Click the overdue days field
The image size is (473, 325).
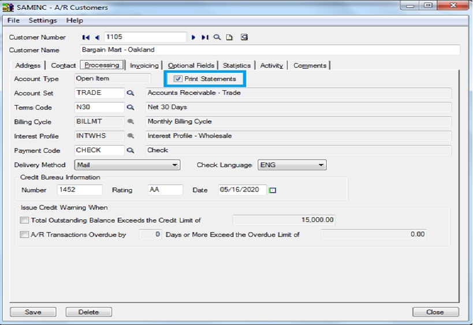tap(150, 234)
